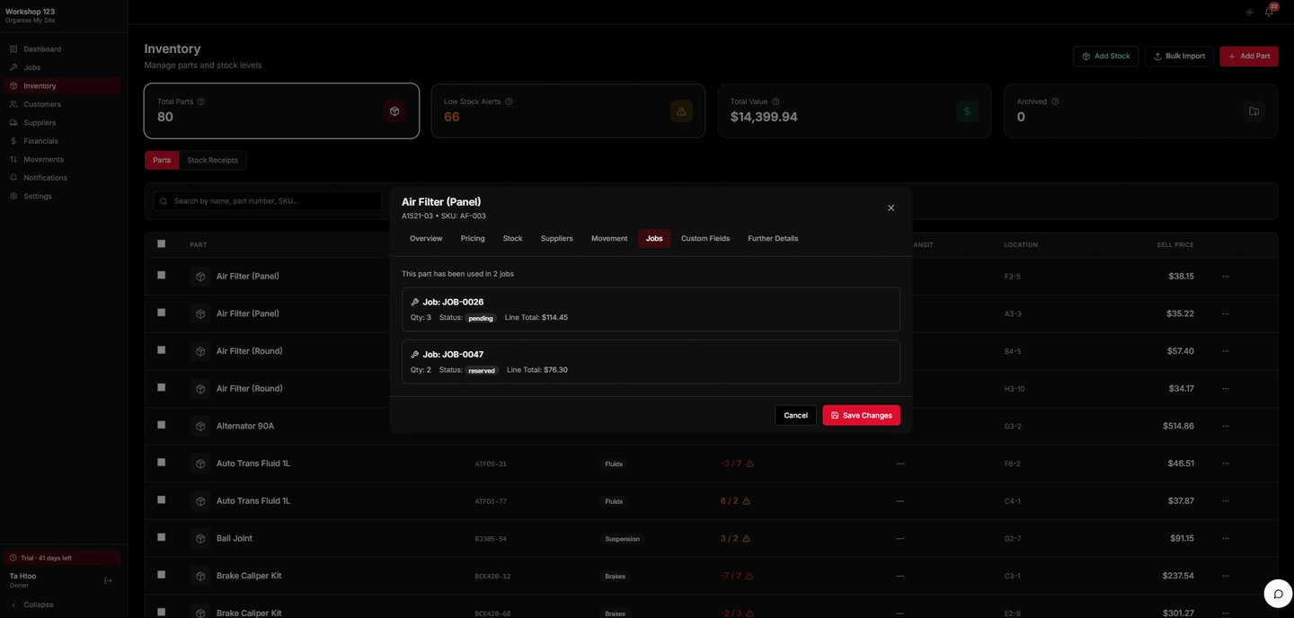Close the Air Filter (Panel) dialog
Image resolution: width=1294 pixels, height=618 pixels.
[891, 207]
